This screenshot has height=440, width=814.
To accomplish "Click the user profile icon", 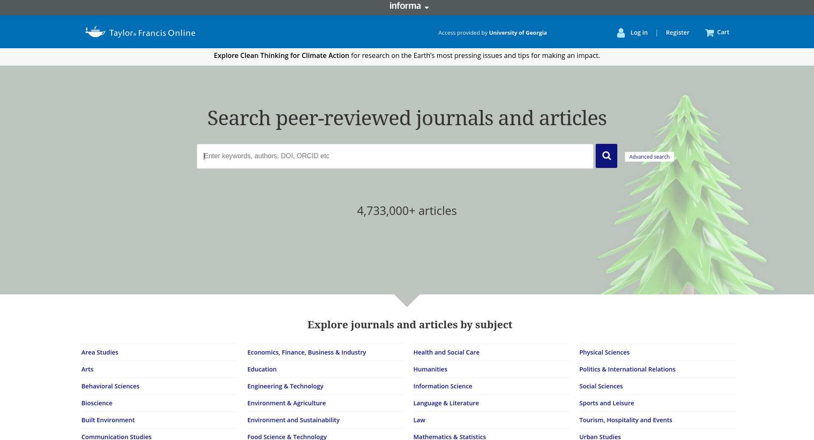I will click(x=621, y=33).
